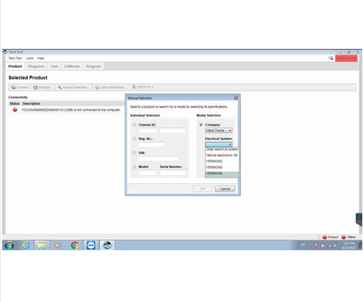Open the Company dropdown showing Volvo Trucks
The height and width of the screenshot is (302, 363).
tap(218, 130)
